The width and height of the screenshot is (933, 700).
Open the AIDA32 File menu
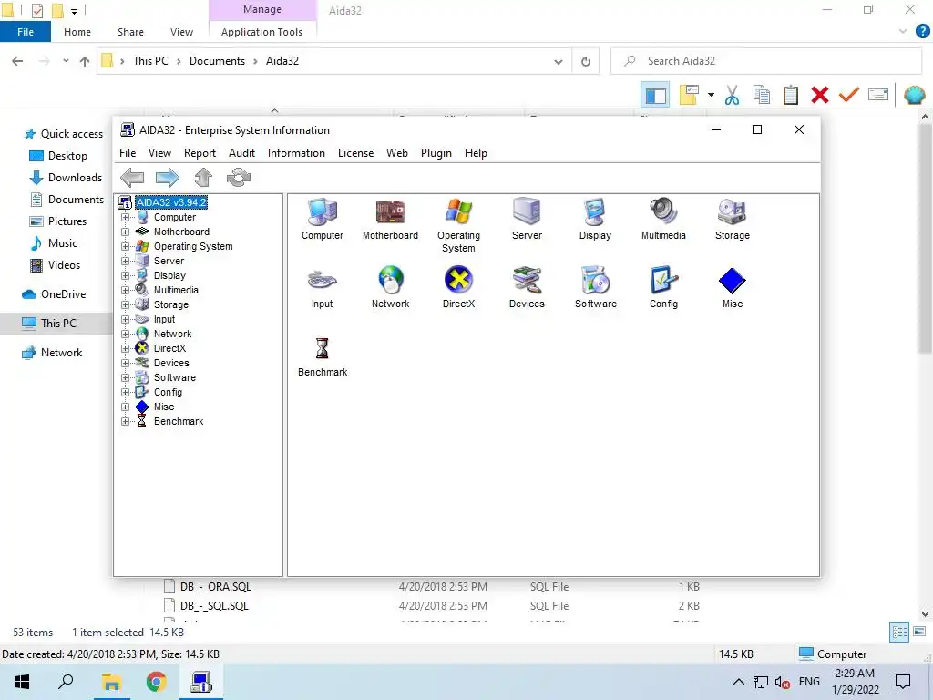[128, 153]
